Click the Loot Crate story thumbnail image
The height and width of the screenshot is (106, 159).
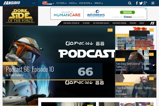[136, 38]
